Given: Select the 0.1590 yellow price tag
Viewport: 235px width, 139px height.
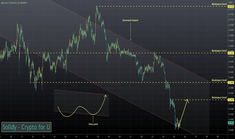Looking at the screenshot, I should click(231, 82).
